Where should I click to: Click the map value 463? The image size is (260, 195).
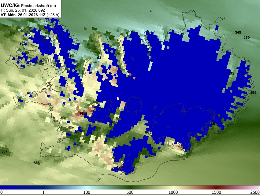[x=113, y=122]
